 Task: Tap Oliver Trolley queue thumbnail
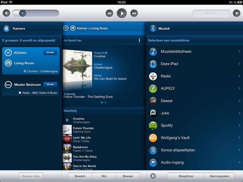tap(67, 139)
